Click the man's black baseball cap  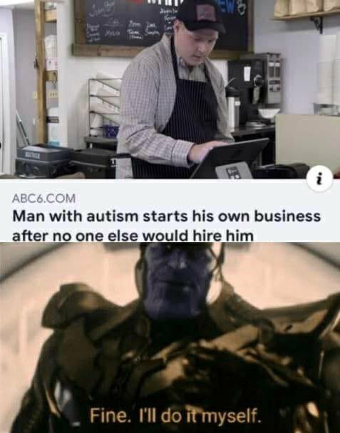coord(201,17)
